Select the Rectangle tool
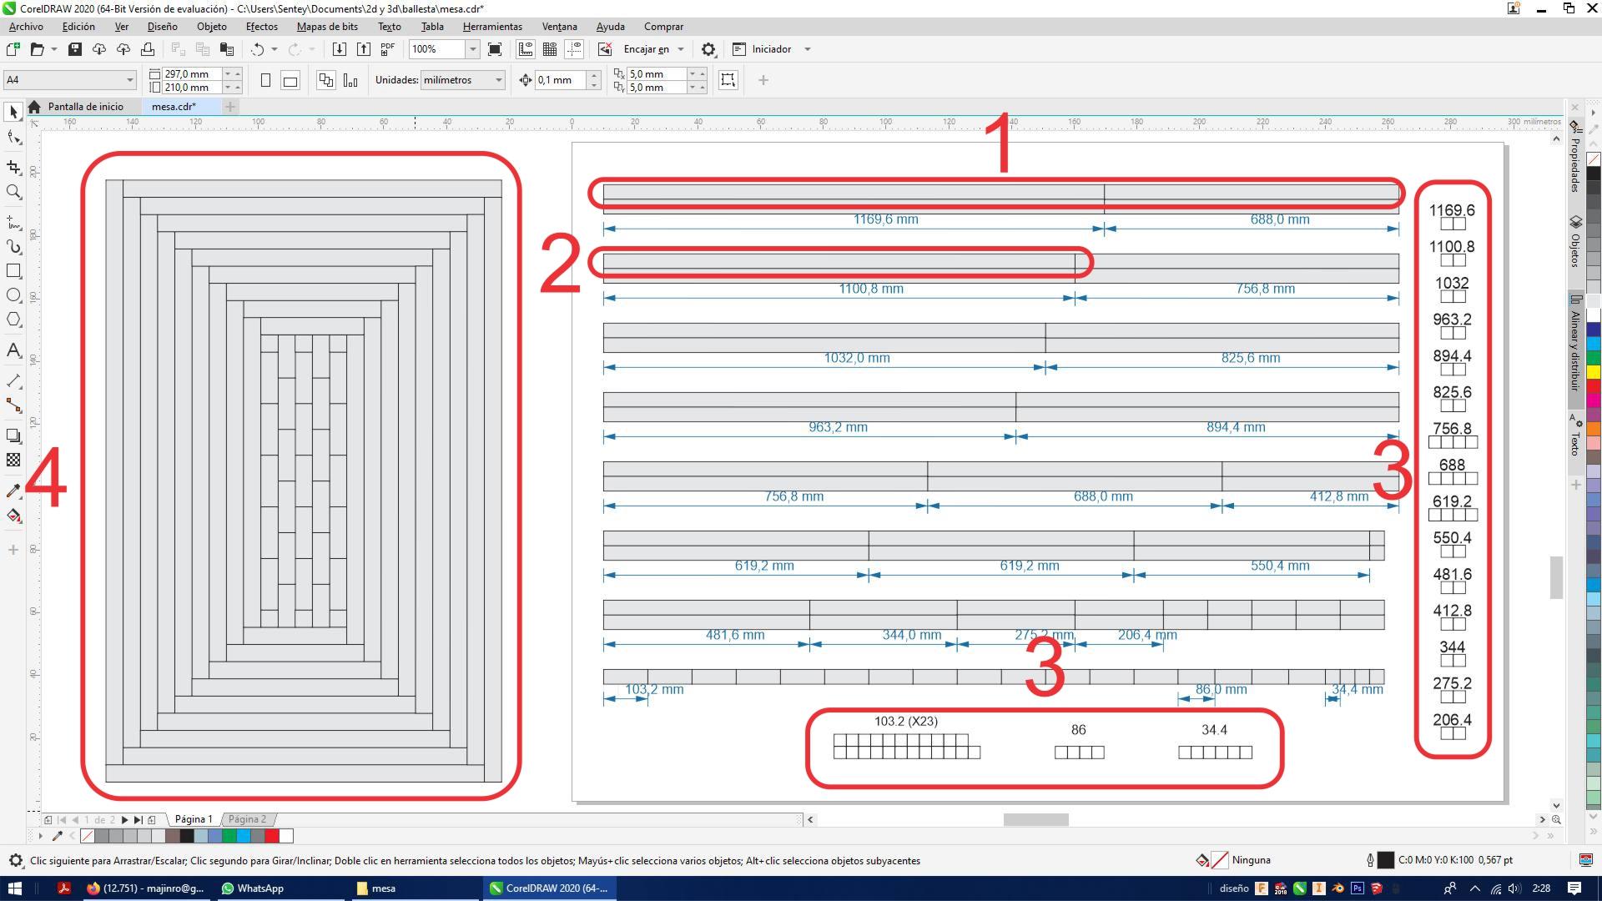The height and width of the screenshot is (901, 1602). coord(13,271)
